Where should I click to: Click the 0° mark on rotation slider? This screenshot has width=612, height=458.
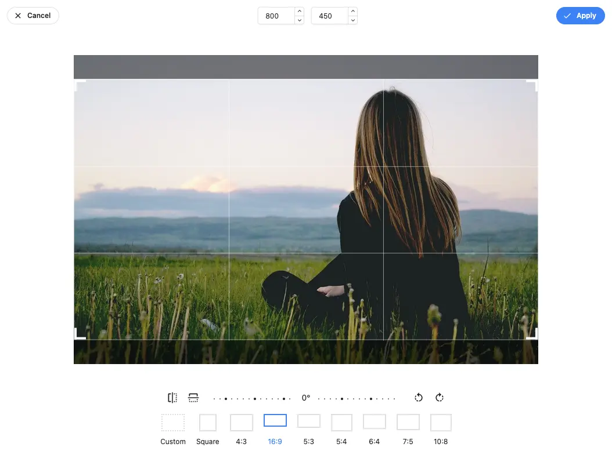click(x=306, y=398)
